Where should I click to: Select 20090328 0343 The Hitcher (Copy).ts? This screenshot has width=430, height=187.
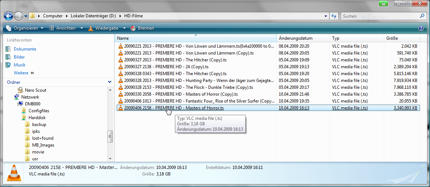click(x=268, y=73)
